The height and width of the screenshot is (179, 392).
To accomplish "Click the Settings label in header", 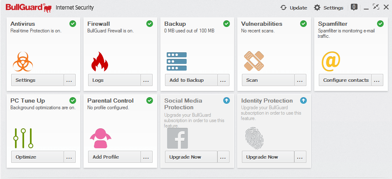I will pos(333,8).
